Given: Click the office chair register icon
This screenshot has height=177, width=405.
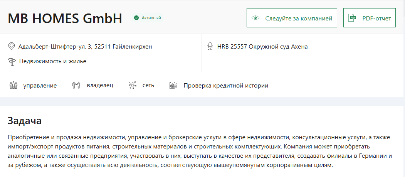Looking at the screenshot, I should 210,47.
